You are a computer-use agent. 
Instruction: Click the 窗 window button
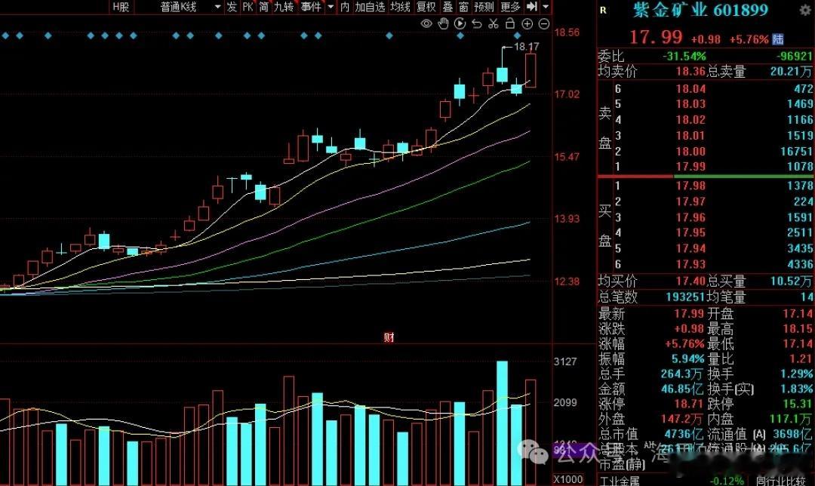[x=463, y=7]
